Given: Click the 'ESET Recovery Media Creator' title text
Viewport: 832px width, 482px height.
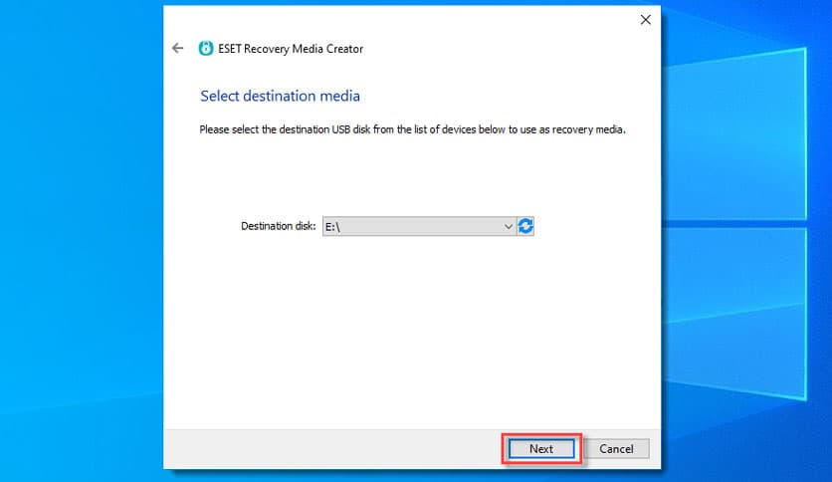Looking at the screenshot, I should (x=291, y=49).
